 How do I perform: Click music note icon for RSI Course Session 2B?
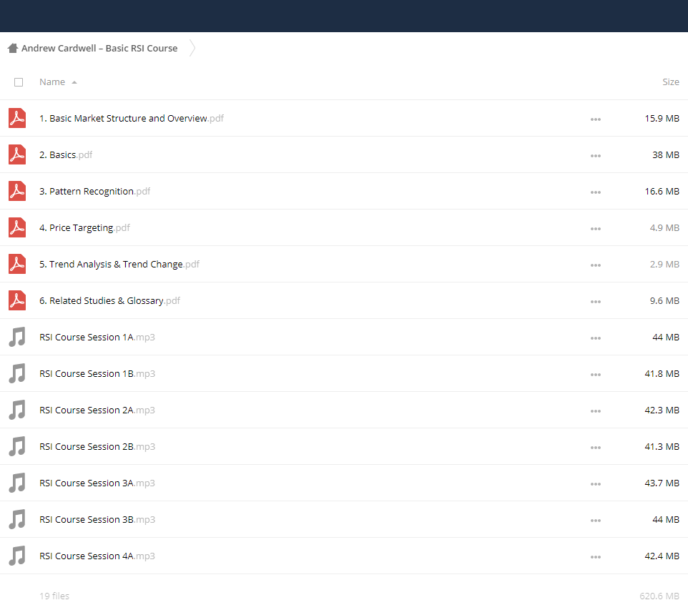point(17,446)
